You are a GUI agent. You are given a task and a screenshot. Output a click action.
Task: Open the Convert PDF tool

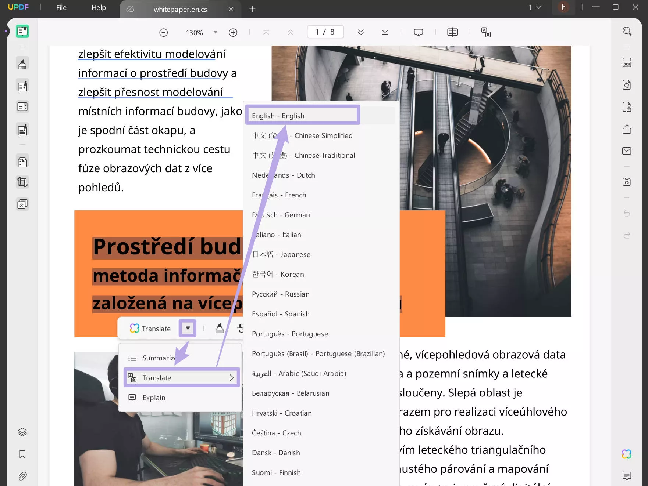627,85
